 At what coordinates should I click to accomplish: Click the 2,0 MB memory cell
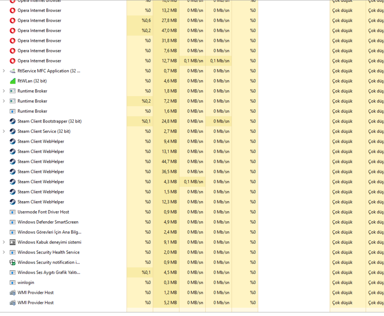(x=166, y=252)
